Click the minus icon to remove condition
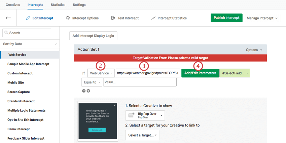Image resolution: width=286 pixels, height=143 pixels. (84, 91)
